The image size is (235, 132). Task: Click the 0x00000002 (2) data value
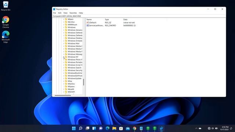pyautogui.click(x=130, y=26)
